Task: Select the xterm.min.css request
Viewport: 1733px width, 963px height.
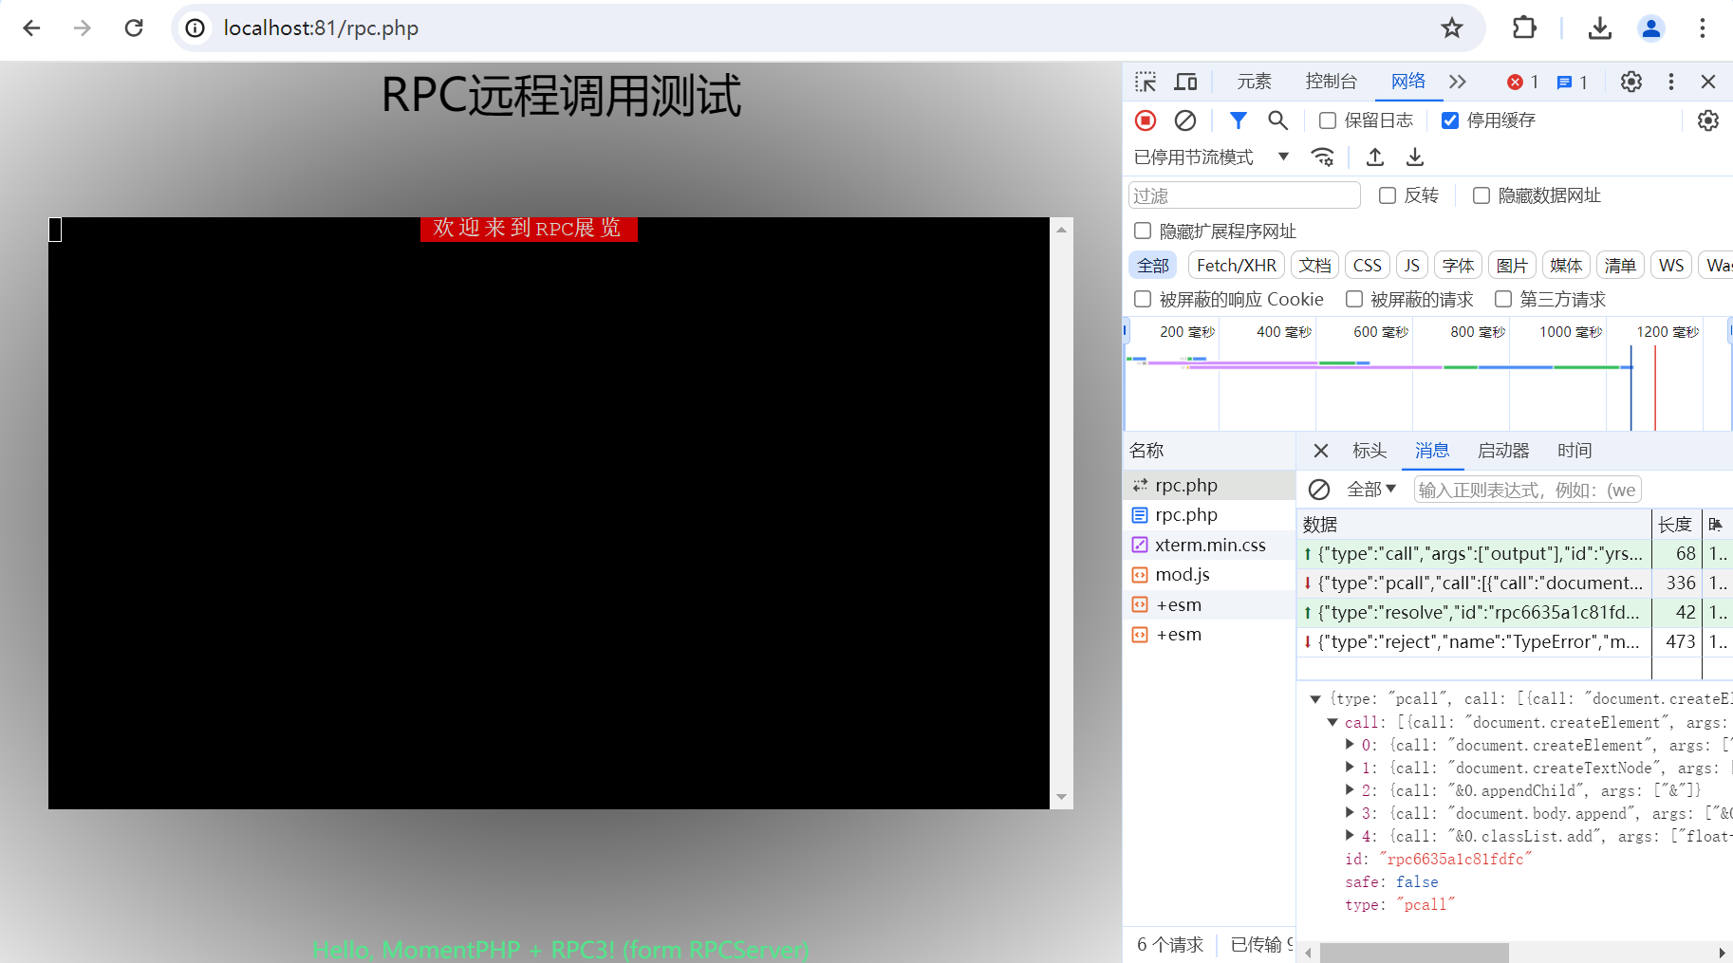Action: pyautogui.click(x=1210, y=545)
